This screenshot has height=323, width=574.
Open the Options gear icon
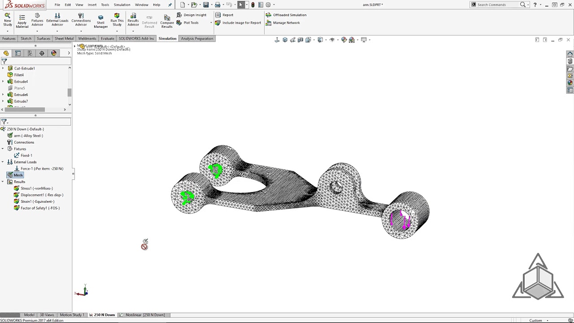pyautogui.click(x=268, y=4)
